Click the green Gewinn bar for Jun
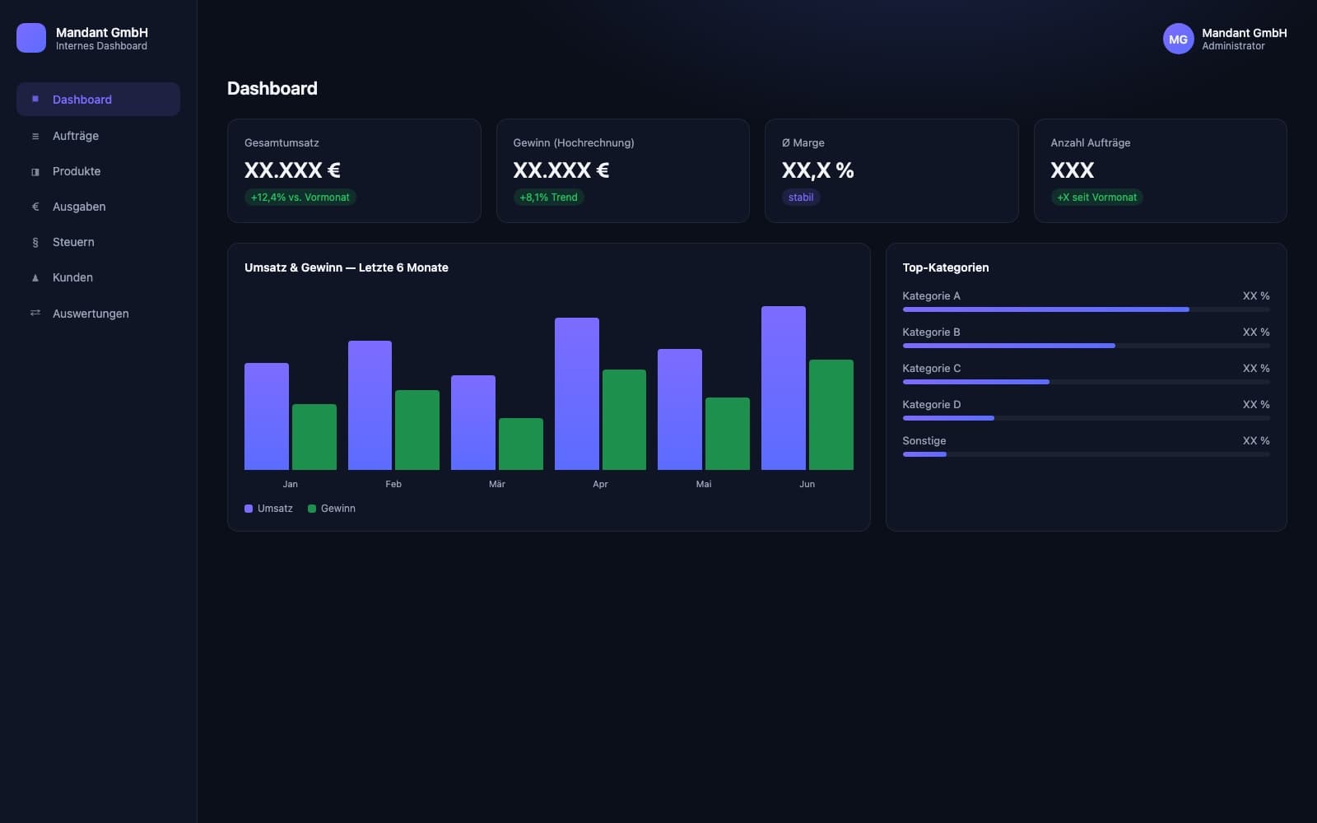1317x823 pixels. pos(831,415)
